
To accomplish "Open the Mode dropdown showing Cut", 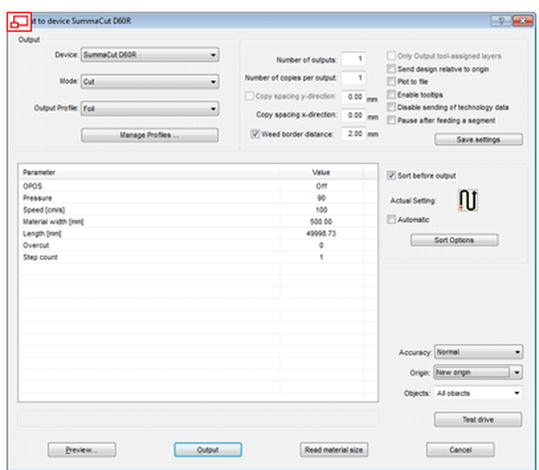I will (x=150, y=81).
